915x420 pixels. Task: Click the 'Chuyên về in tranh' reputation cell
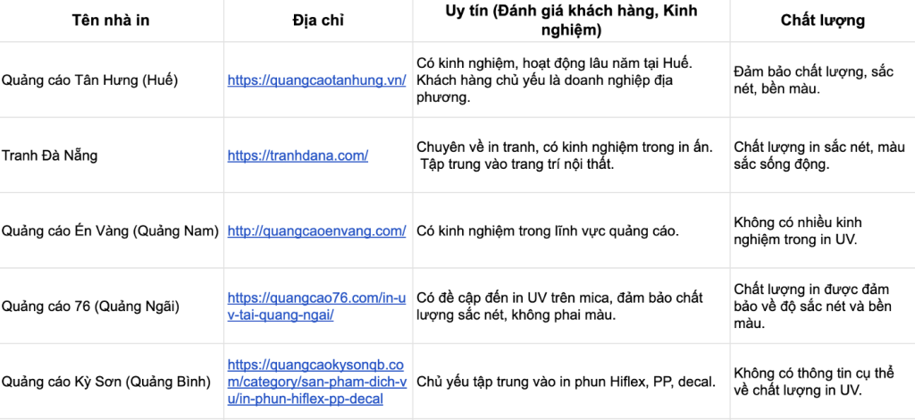coord(571,155)
